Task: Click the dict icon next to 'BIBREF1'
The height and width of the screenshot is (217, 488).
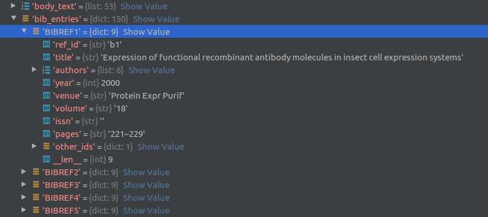Action: click(36, 31)
